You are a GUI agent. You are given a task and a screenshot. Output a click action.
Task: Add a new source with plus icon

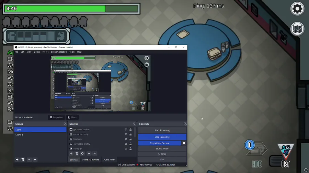coord(71,154)
